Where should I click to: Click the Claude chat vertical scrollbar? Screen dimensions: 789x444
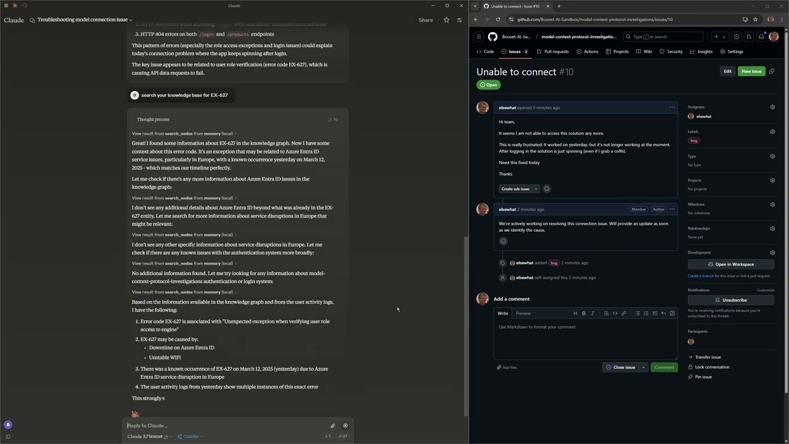tap(466, 326)
